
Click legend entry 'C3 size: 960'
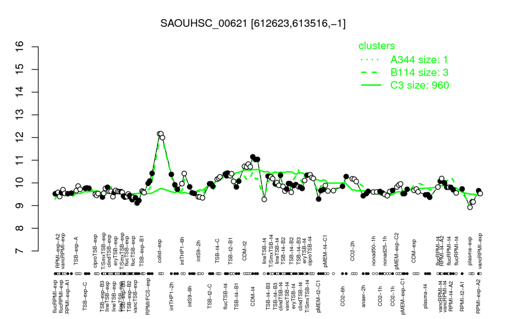click(420, 85)
